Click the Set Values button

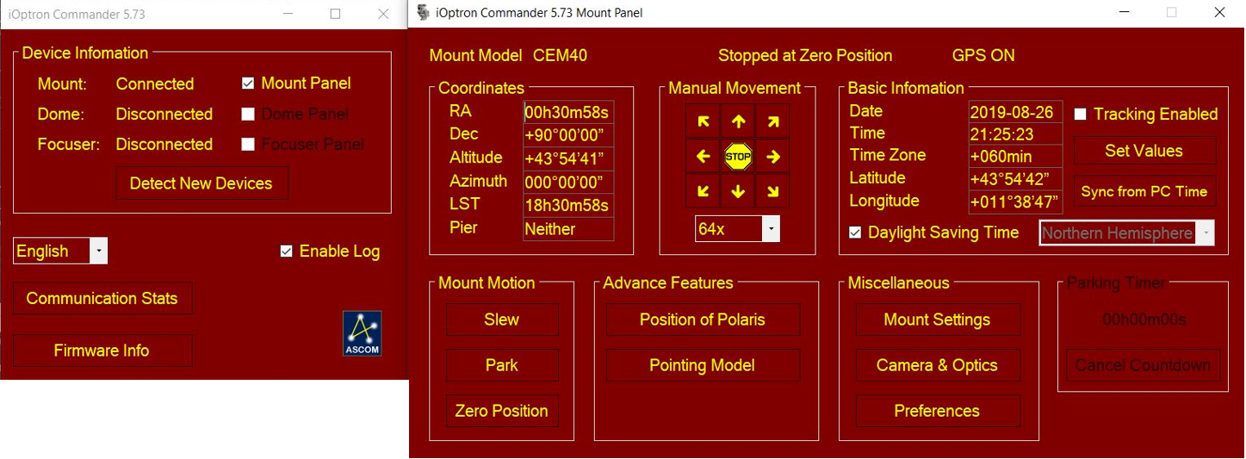[x=1144, y=151]
